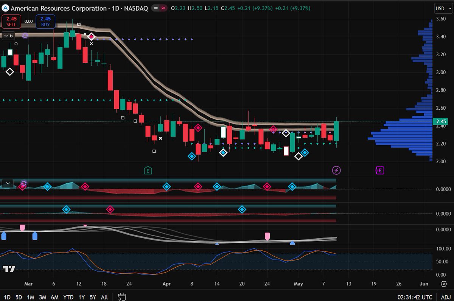
Task: Click the American Resources symbol logo
Action: (5, 8)
